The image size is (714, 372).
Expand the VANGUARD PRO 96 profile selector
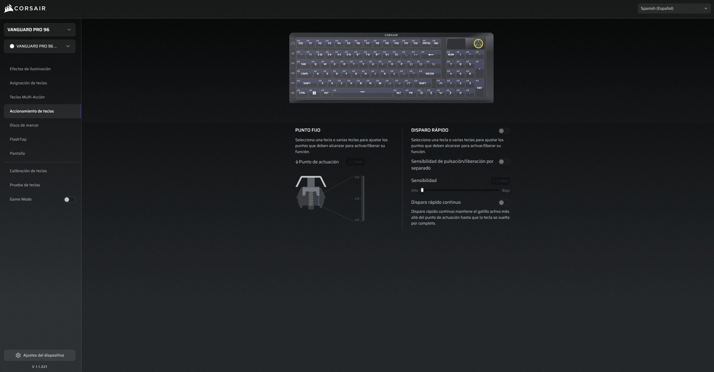coord(40,46)
